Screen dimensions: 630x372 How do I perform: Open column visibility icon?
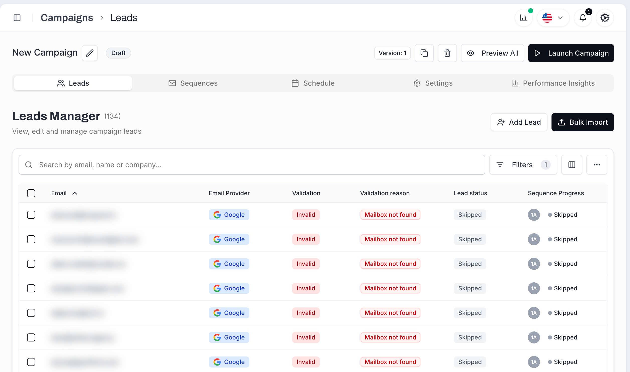[x=572, y=165]
